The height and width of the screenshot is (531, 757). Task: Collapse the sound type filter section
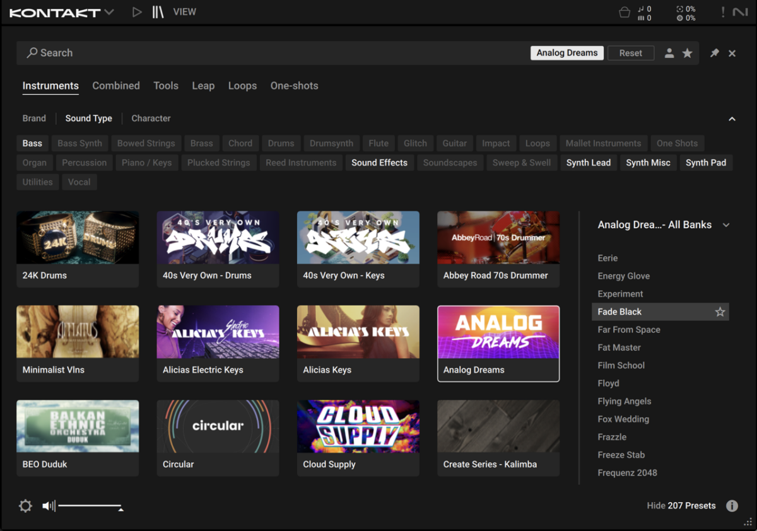pyautogui.click(x=732, y=119)
